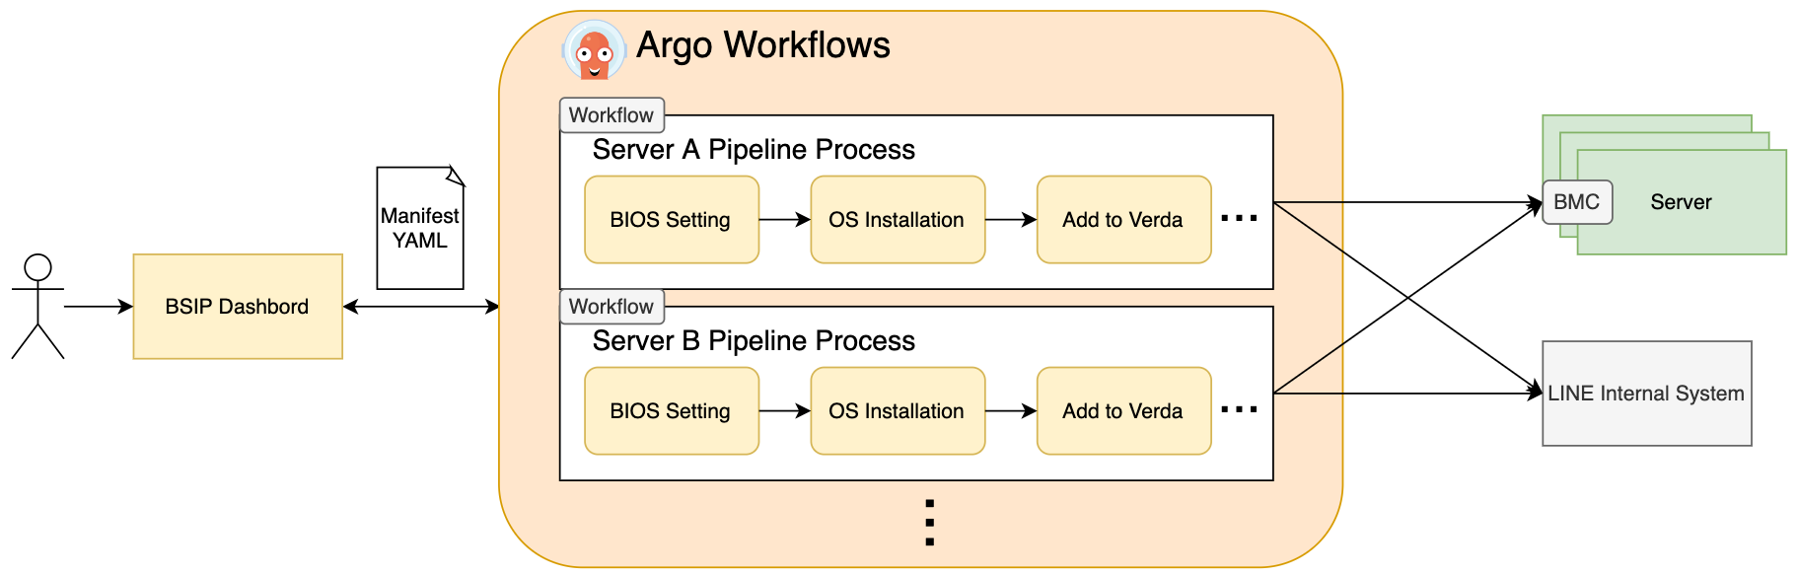Viewport: 1799px width, 576px height.
Task: Click the Server A Pipeline Process title
Action: [754, 150]
